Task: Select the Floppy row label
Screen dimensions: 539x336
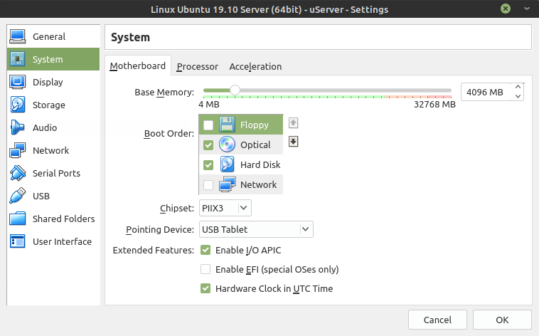Action: 255,125
